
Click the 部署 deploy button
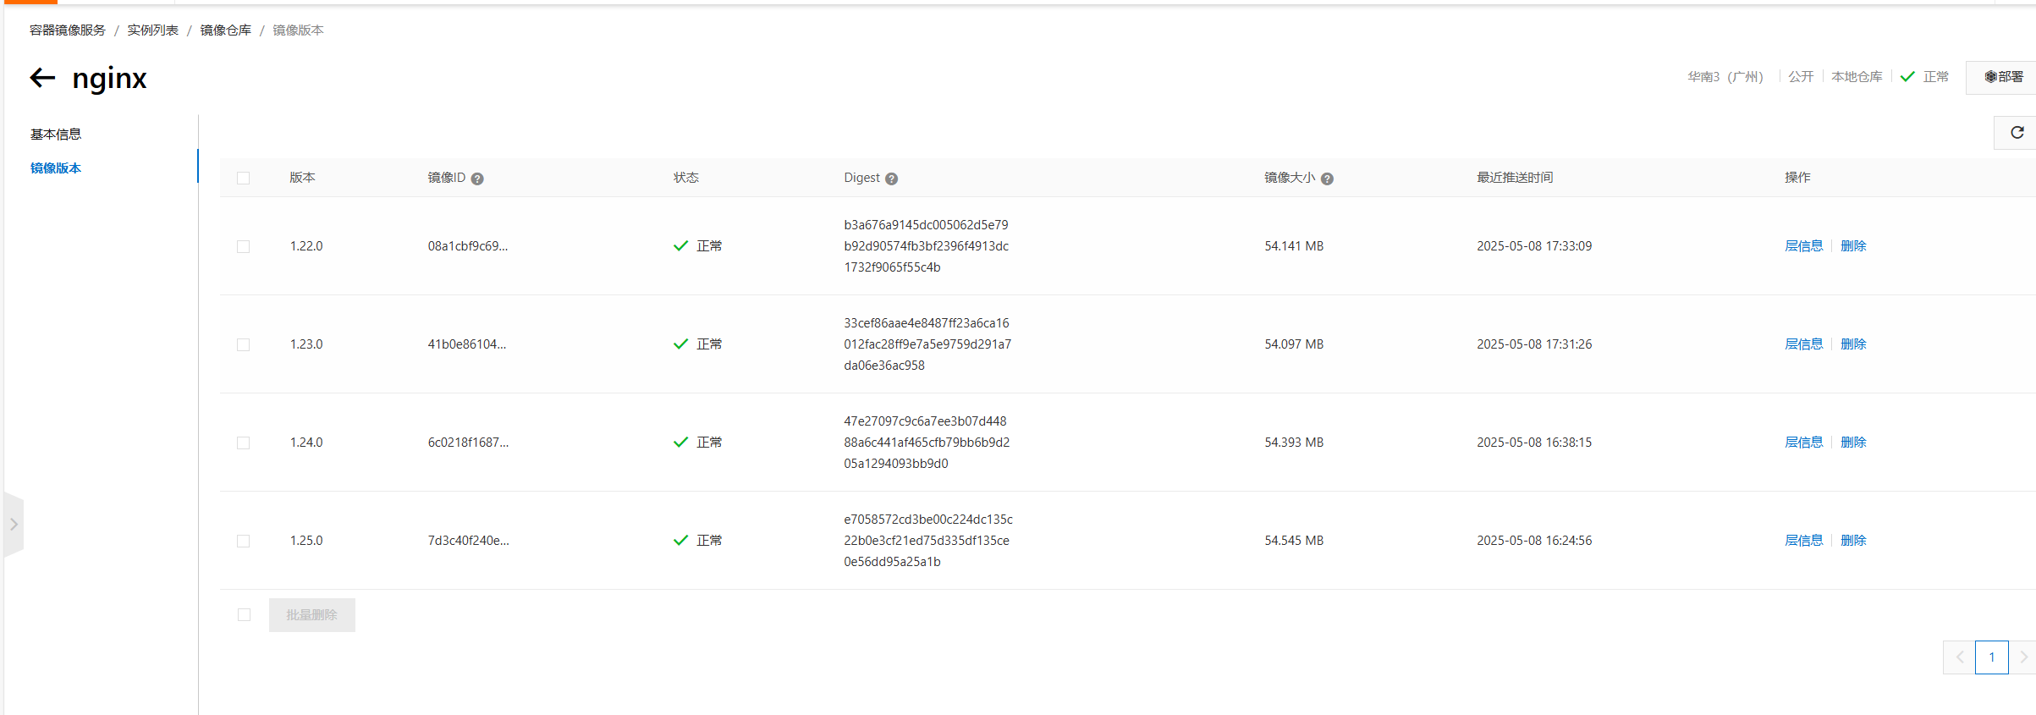[2003, 77]
